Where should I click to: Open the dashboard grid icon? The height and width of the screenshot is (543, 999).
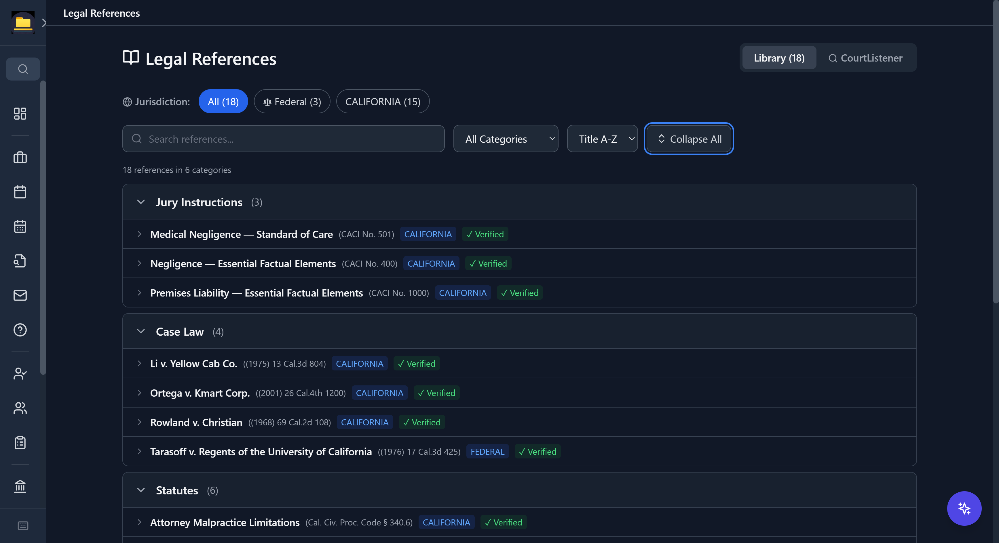(x=20, y=114)
